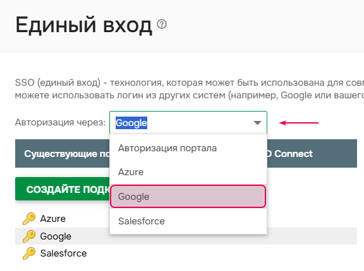Click the key icon beside Azure
Image resolution: width=364 pixels, height=271 pixels.
click(x=29, y=219)
